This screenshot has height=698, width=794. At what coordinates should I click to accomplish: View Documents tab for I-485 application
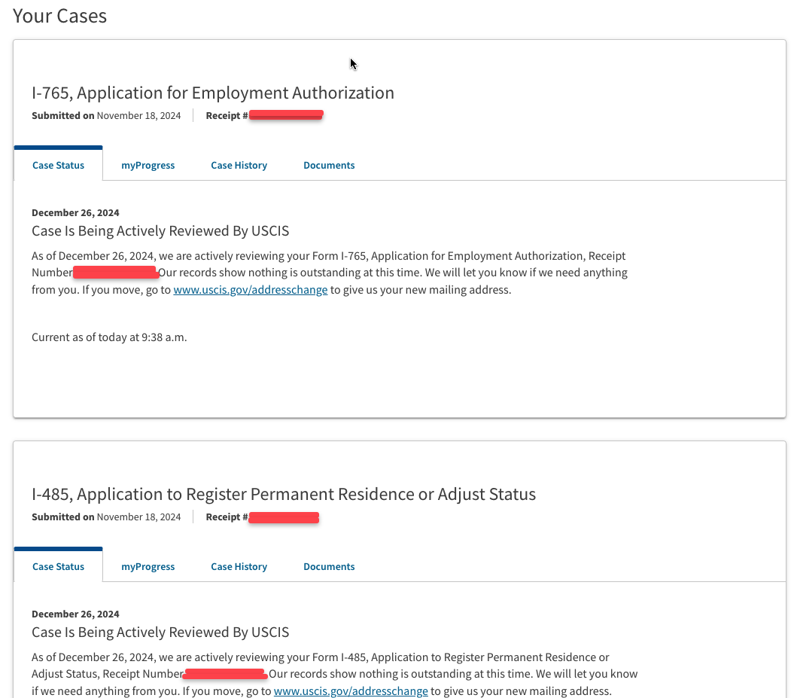pyautogui.click(x=329, y=566)
